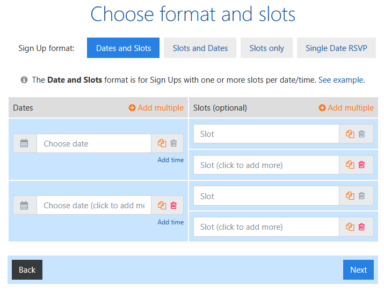Screen dimensions: 384x292
Task: Open the See example link
Action: [342, 80]
